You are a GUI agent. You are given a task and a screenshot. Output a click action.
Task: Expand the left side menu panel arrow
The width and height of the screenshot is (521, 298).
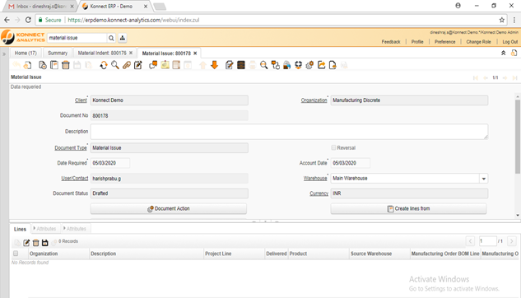(4, 54)
